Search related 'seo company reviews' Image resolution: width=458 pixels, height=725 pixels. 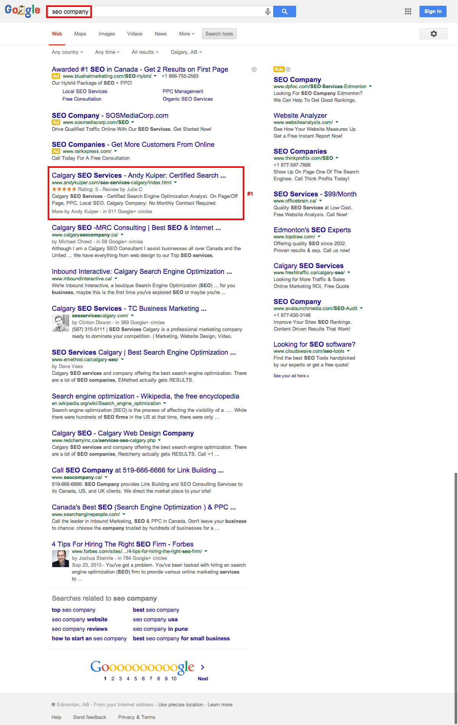pos(80,629)
